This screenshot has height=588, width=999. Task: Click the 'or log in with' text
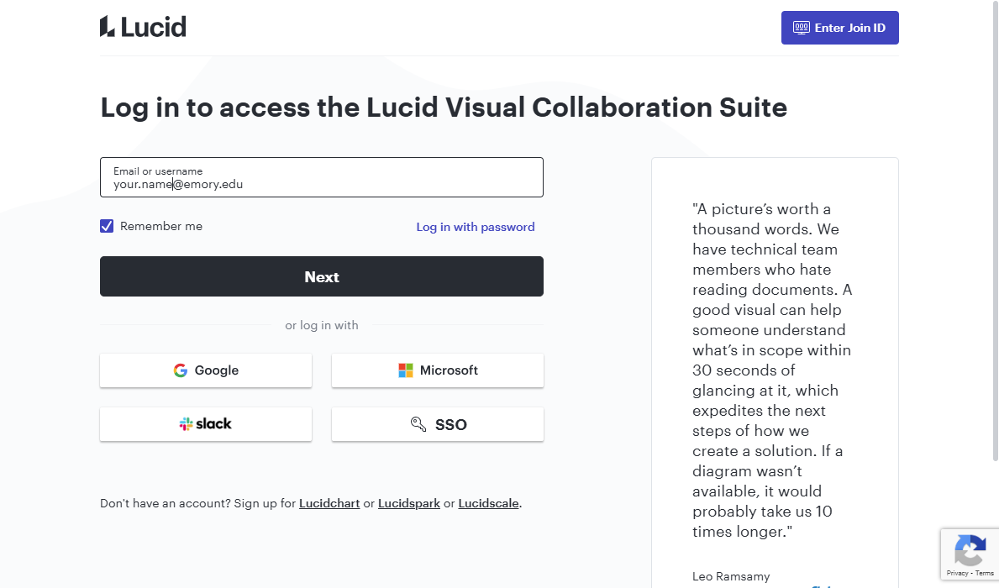(322, 326)
